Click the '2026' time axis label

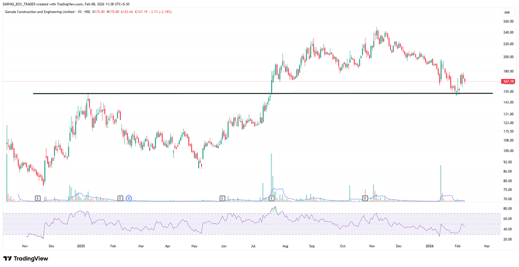pyautogui.click(x=429, y=246)
